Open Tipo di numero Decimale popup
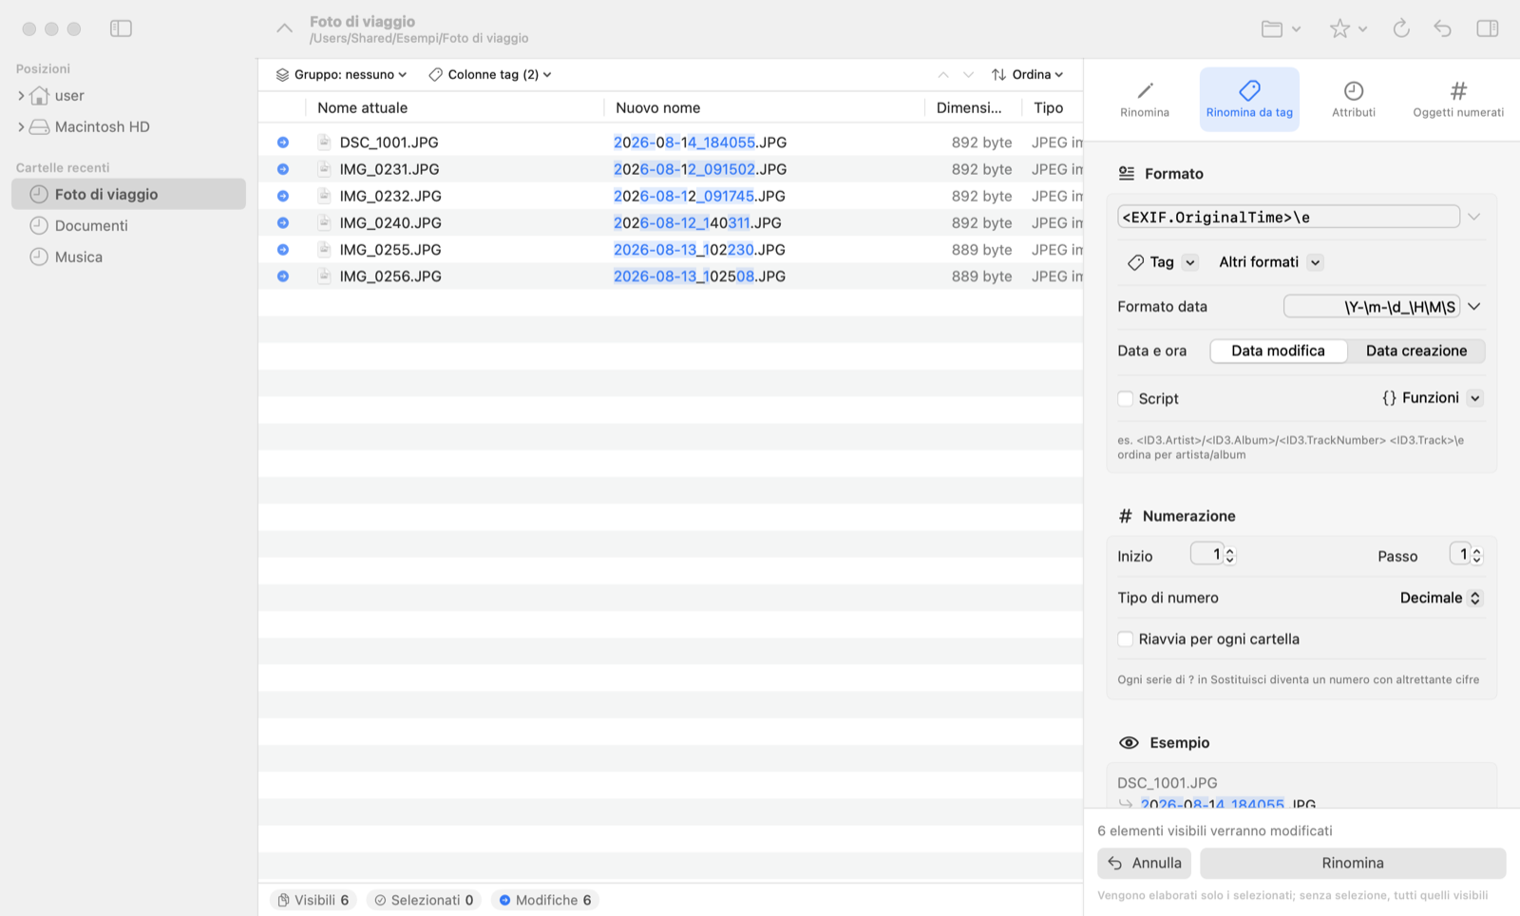The width and height of the screenshot is (1520, 916). 1440,598
